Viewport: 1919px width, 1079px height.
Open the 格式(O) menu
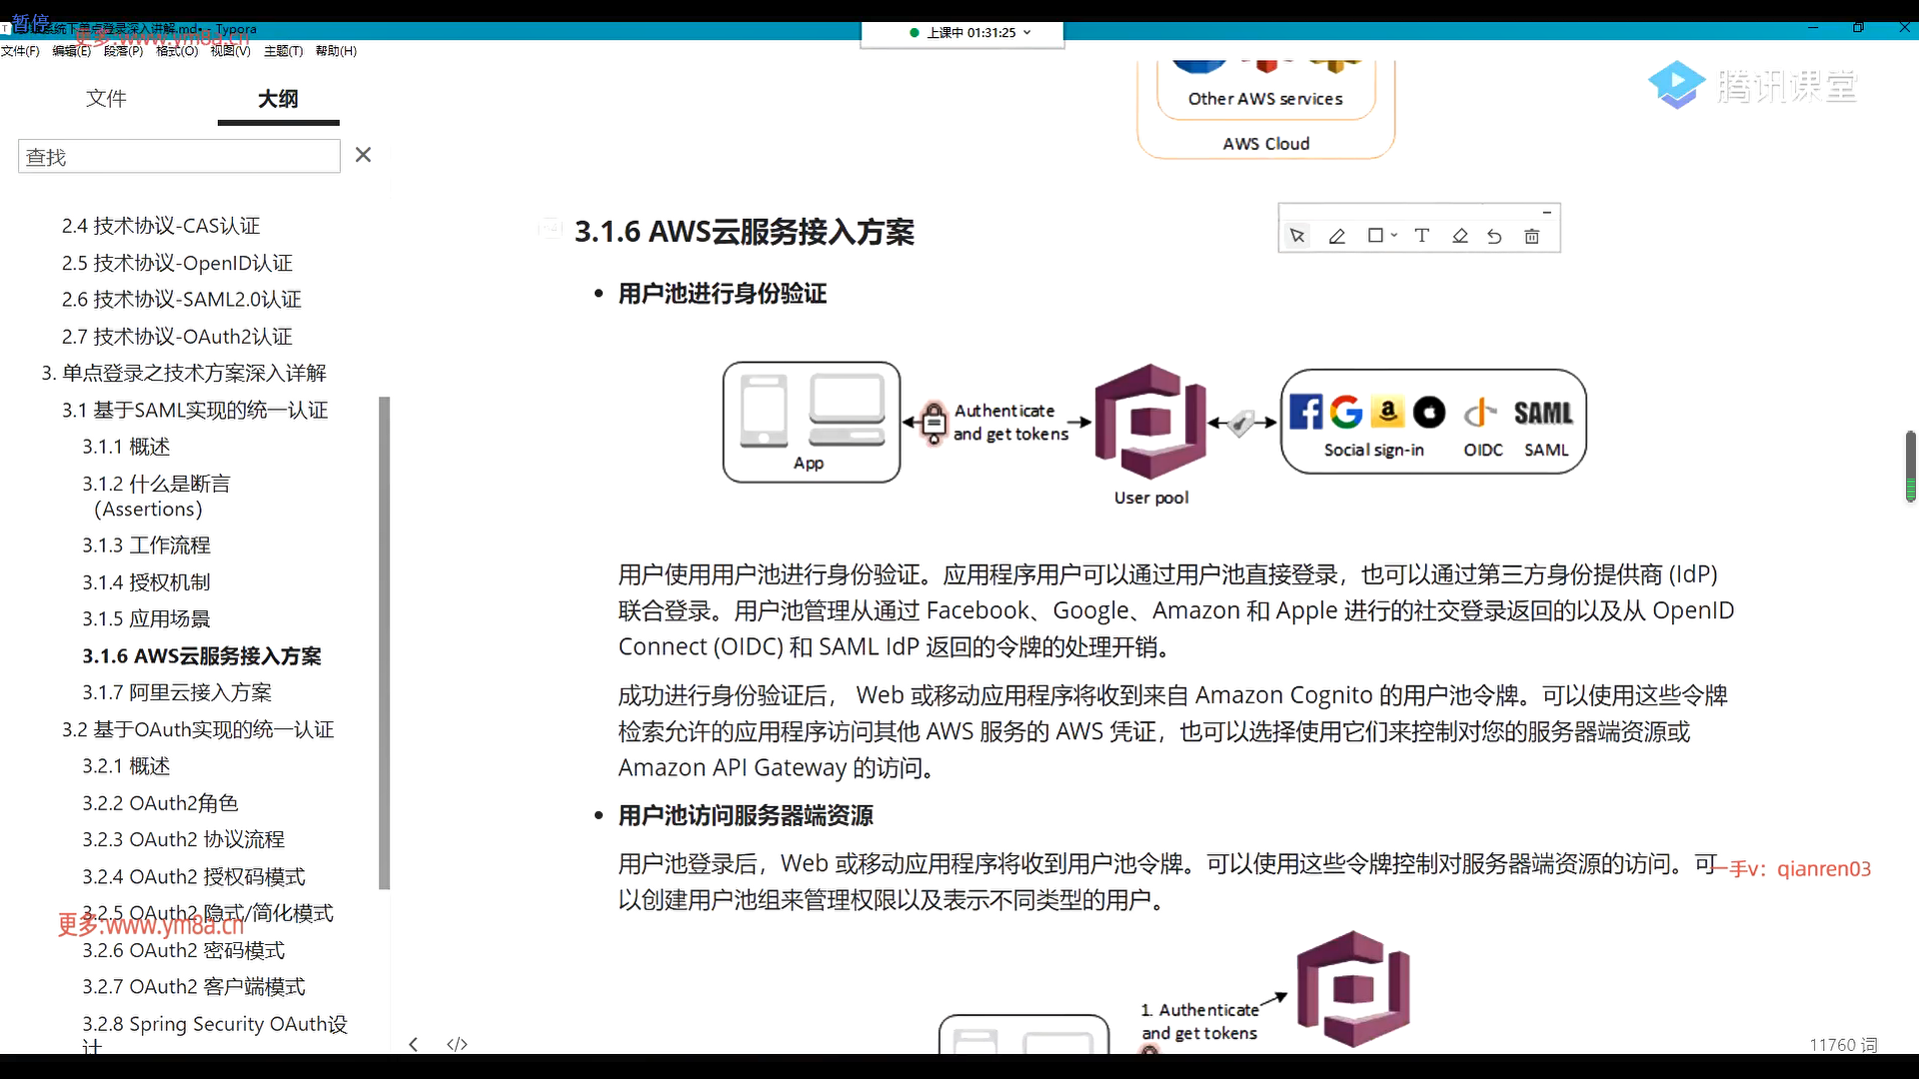177,51
